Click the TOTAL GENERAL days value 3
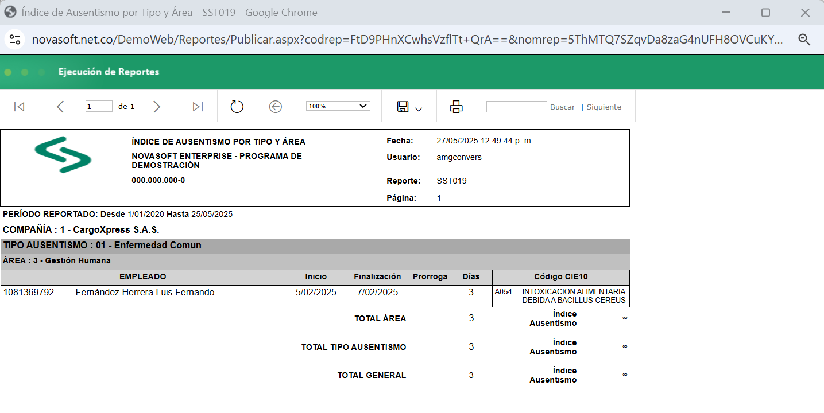The image size is (824, 413). (471, 376)
